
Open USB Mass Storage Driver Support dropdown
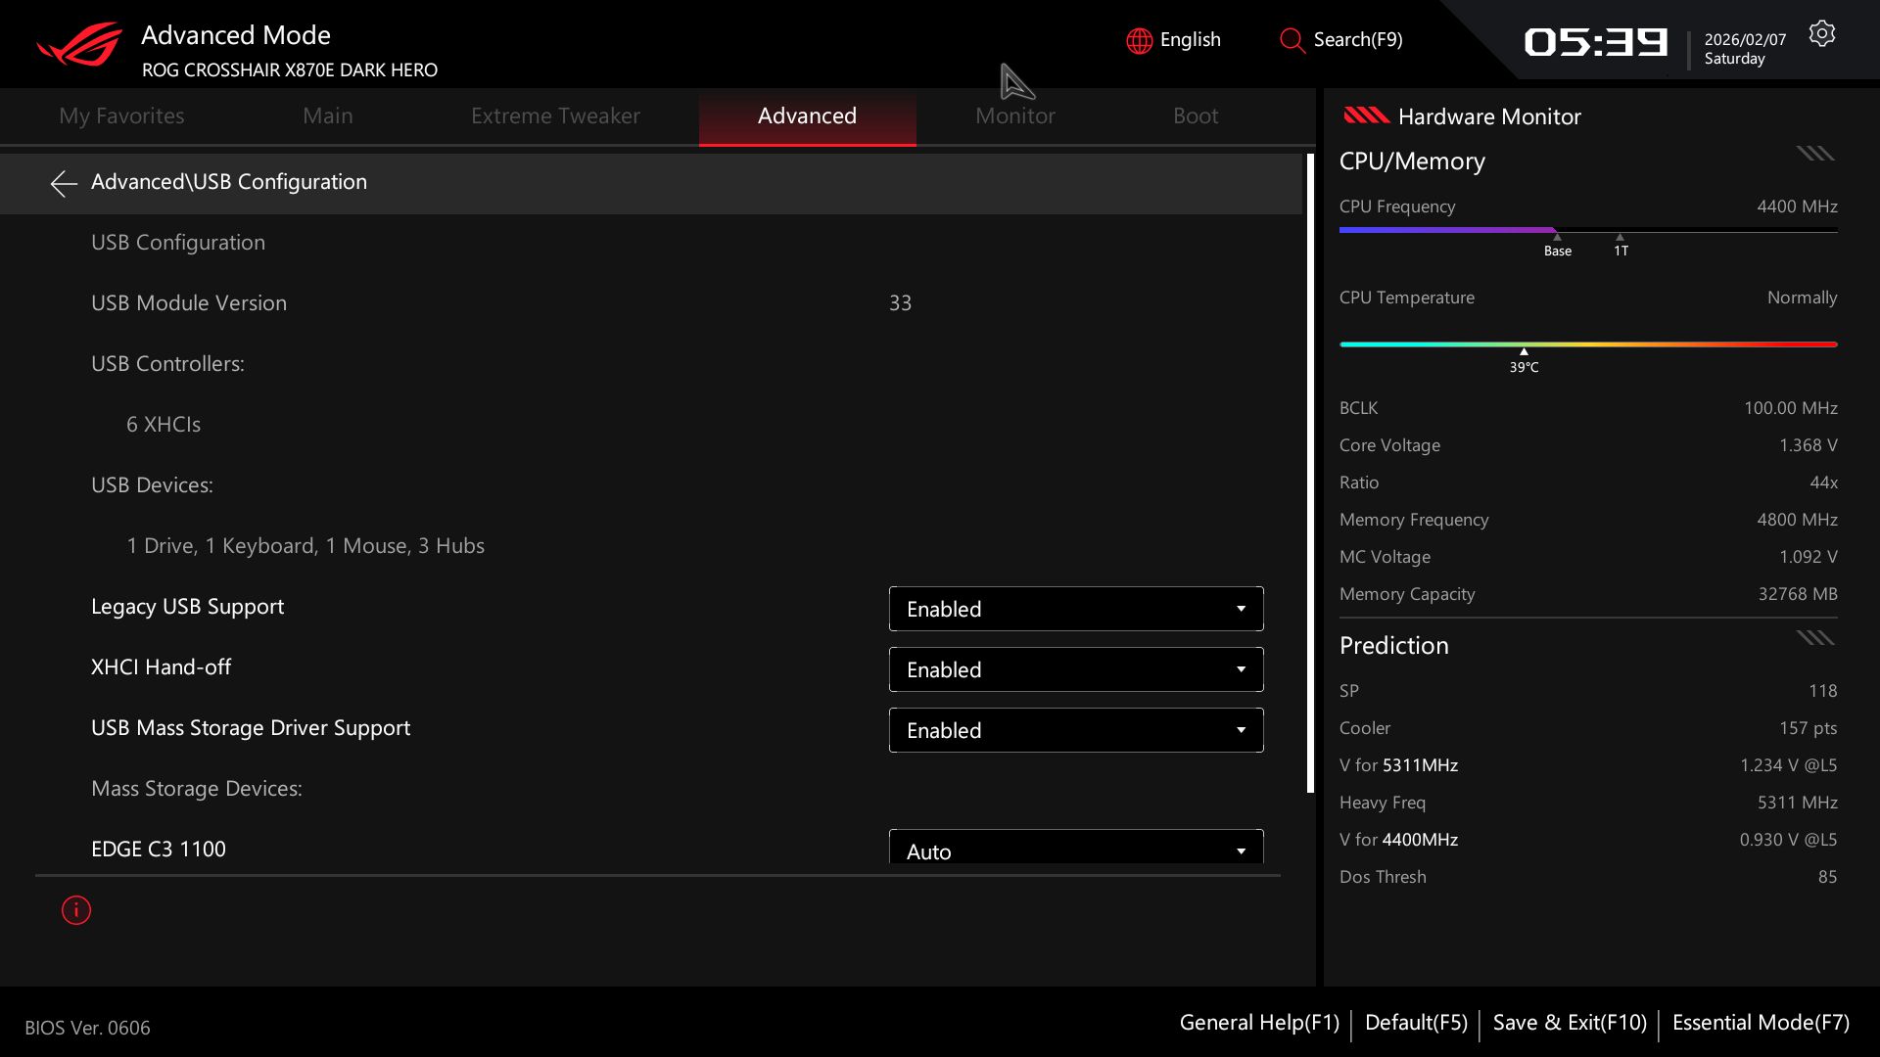pyautogui.click(x=1075, y=730)
